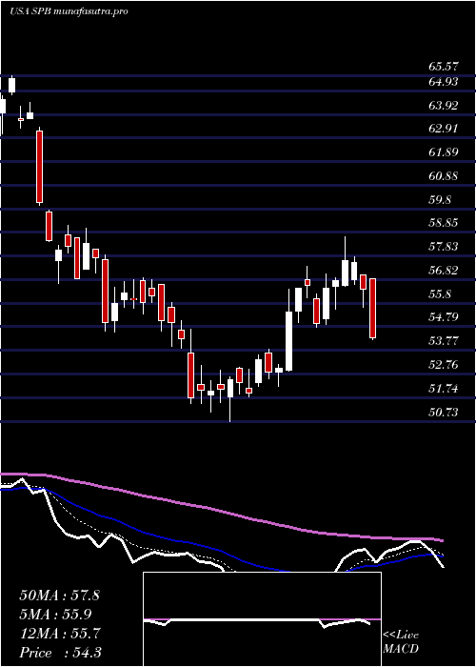
Task: Select the 51.74 price level label
Action: pyautogui.click(x=444, y=389)
